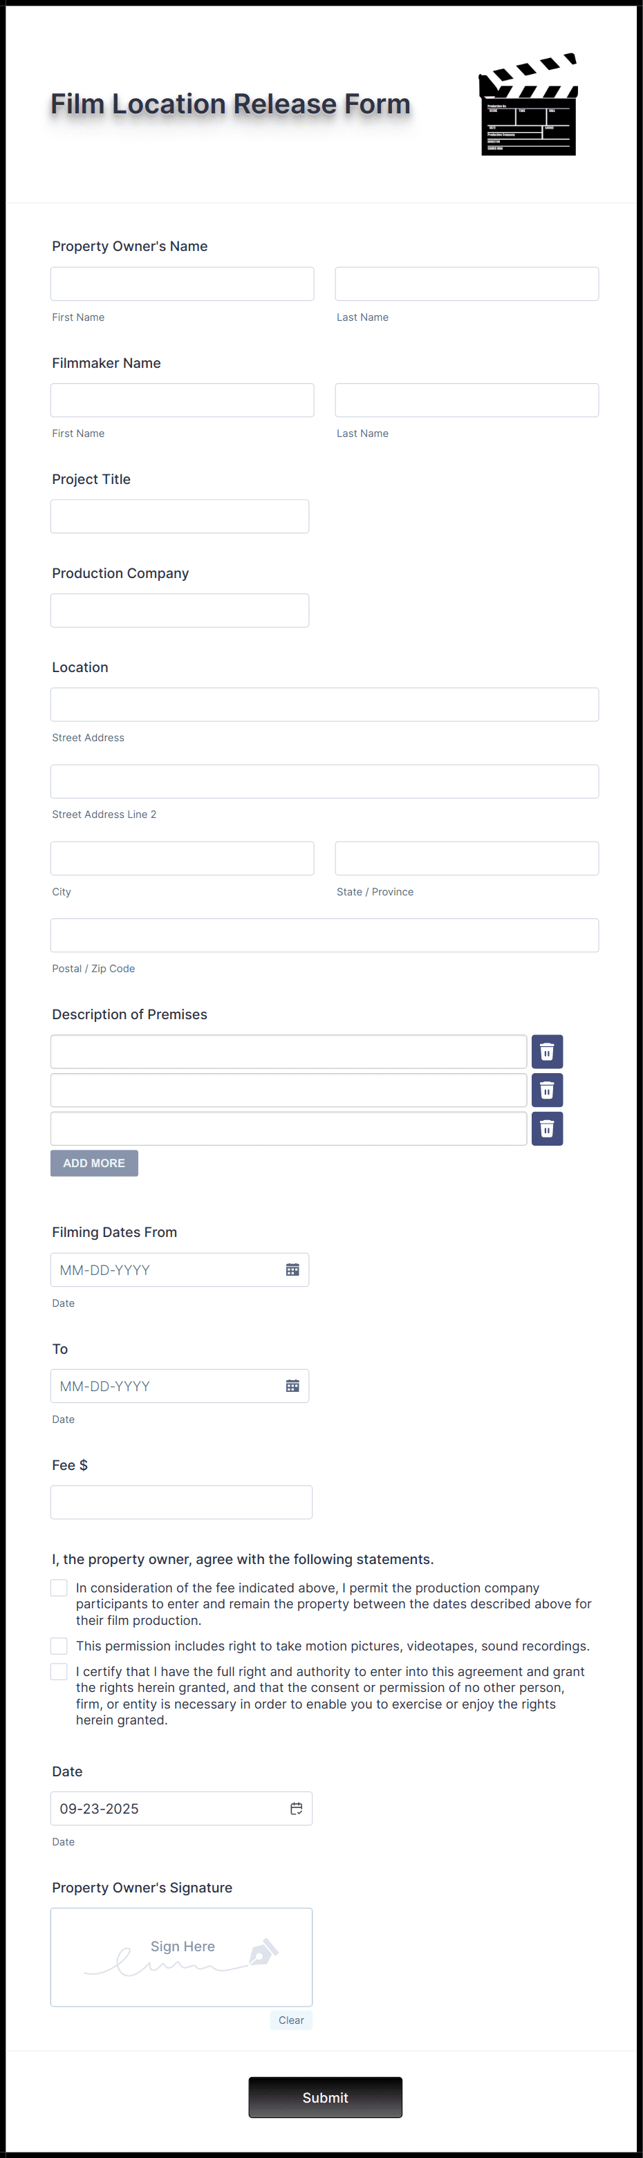The height and width of the screenshot is (2158, 643).
Task: Delete the second Description of Premises row
Action: pyautogui.click(x=547, y=1090)
